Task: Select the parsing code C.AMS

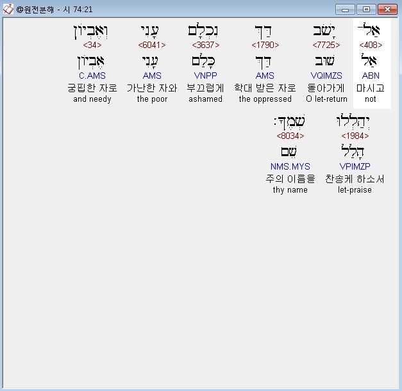Action: (92, 76)
